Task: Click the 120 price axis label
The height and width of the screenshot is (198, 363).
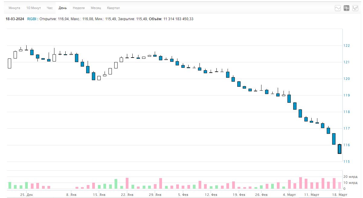Action: (x=347, y=79)
